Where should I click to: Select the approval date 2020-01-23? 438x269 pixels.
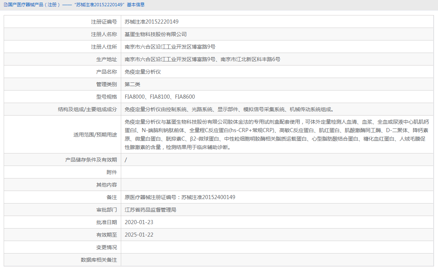pyautogui.click(x=139, y=222)
